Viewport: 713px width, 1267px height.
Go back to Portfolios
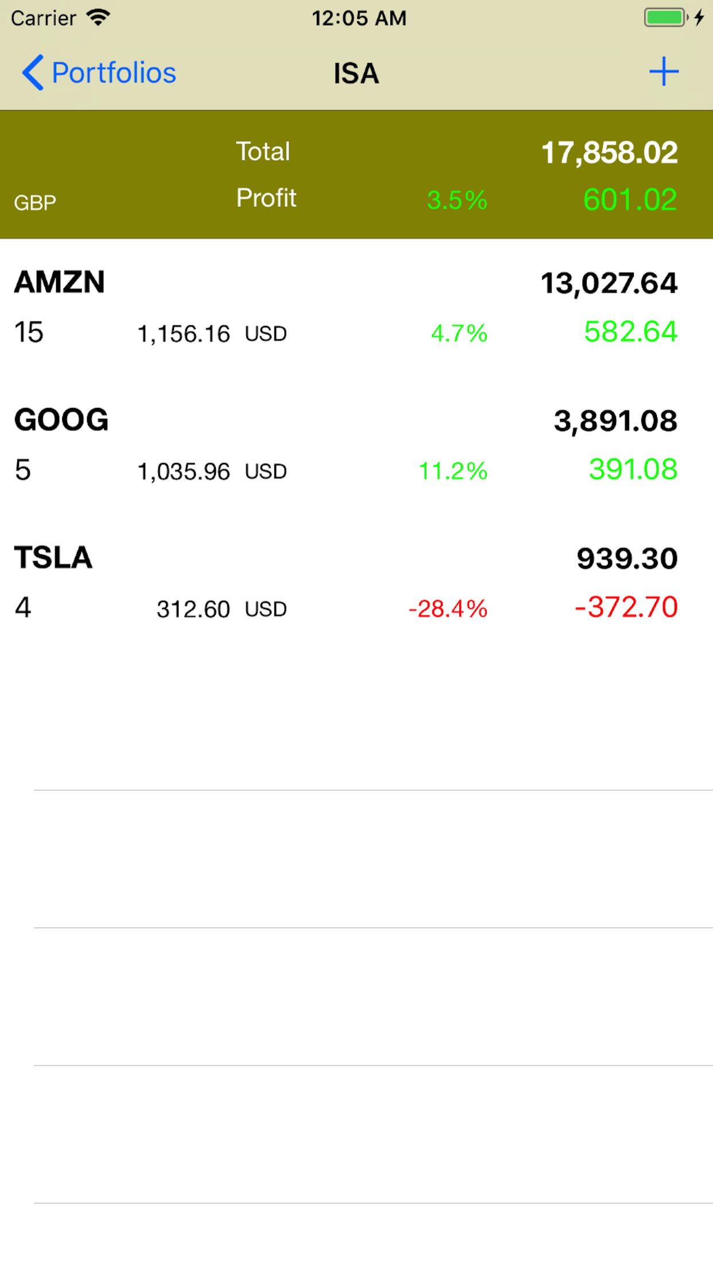point(114,73)
